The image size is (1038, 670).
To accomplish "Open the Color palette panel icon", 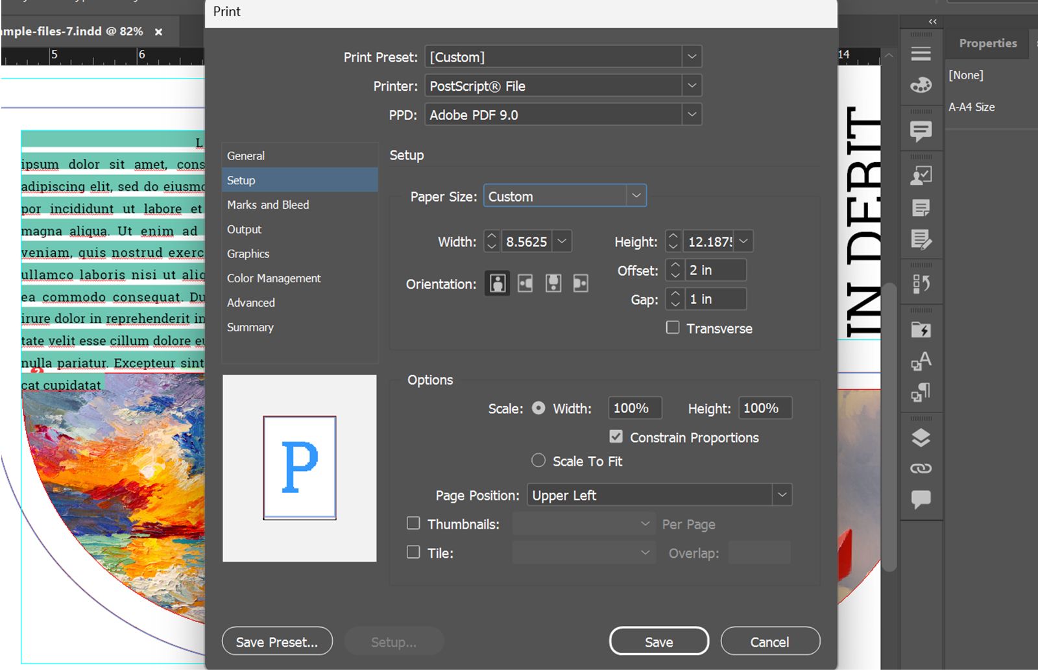I will [921, 85].
